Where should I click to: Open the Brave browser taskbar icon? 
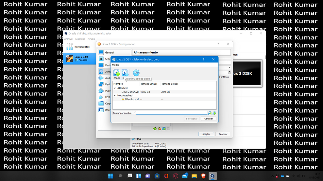[203, 176]
